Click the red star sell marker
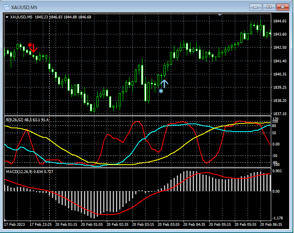 click(30, 45)
